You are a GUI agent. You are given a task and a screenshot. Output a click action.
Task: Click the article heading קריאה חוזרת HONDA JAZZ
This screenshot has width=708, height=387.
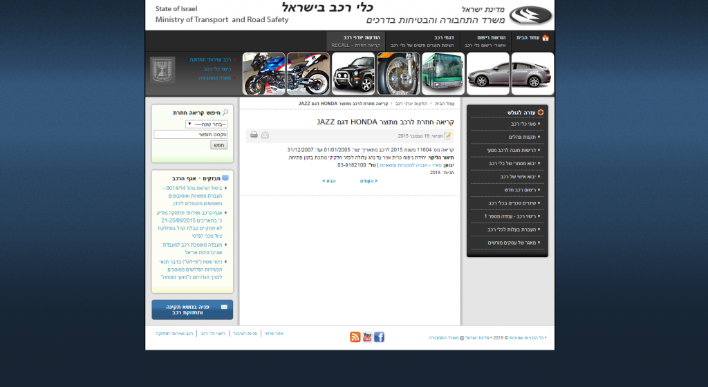point(385,122)
